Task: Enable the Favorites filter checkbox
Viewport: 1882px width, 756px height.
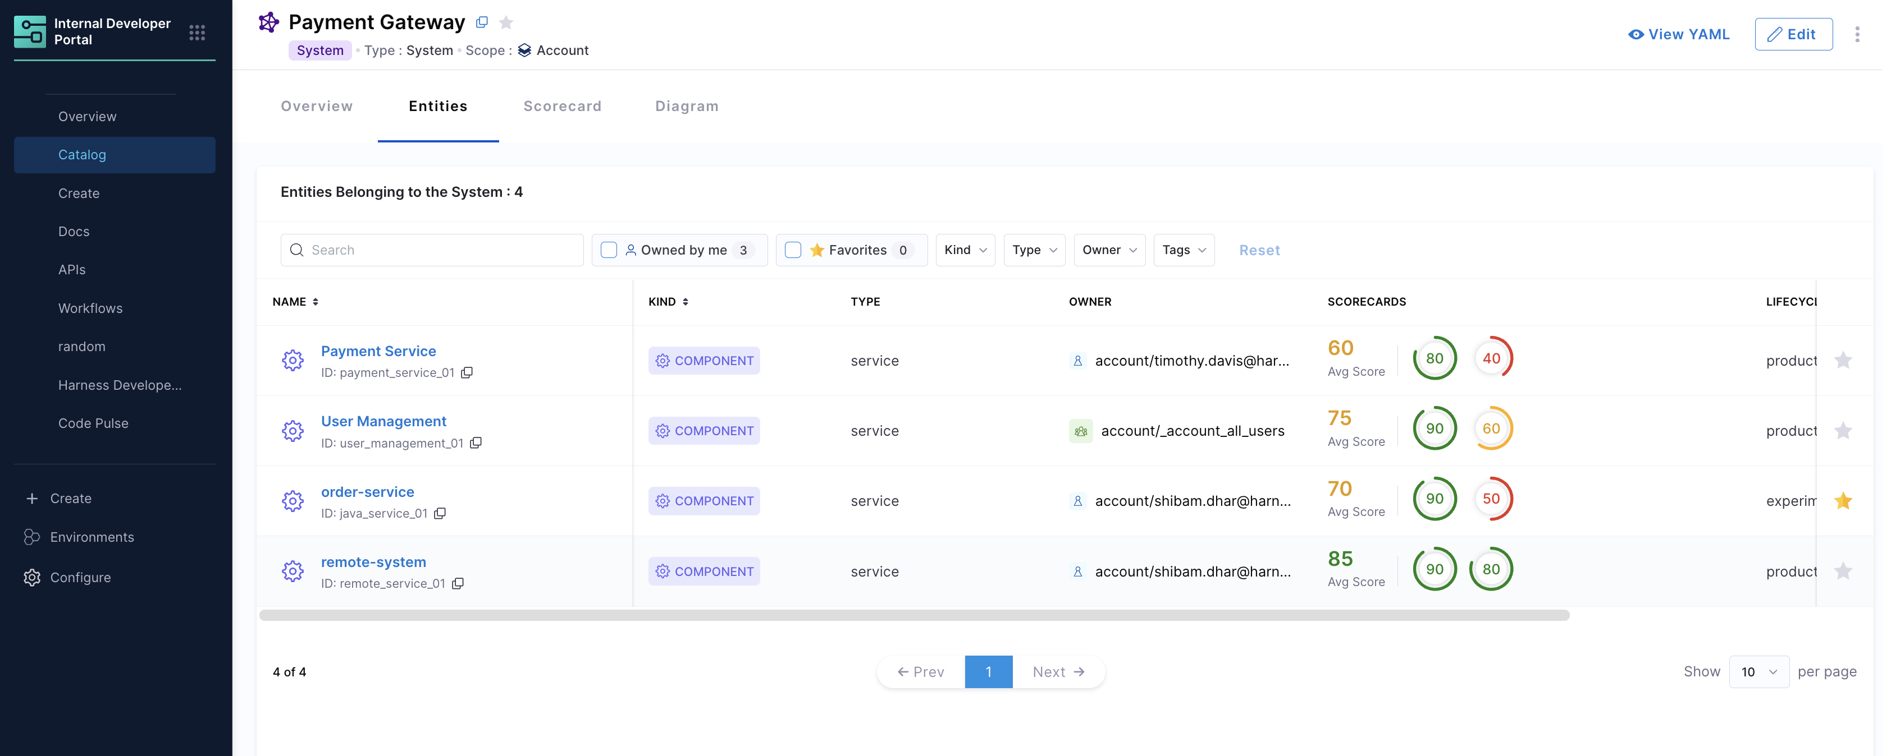Action: pyautogui.click(x=793, y=250)
